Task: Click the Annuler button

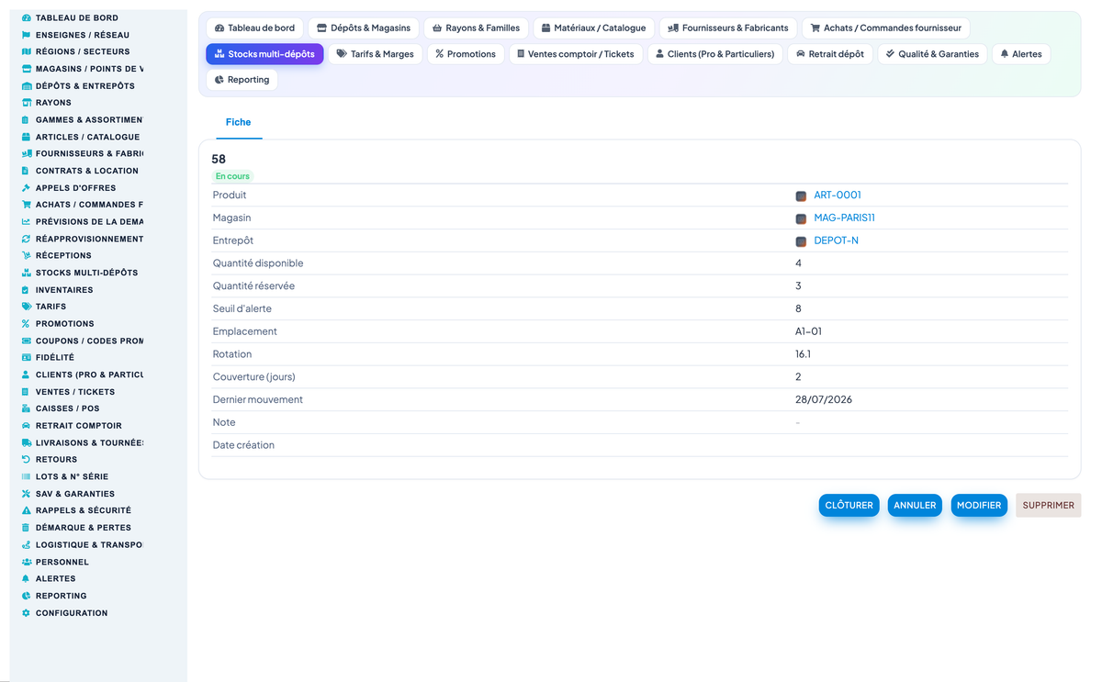Action: coord(915,506)
